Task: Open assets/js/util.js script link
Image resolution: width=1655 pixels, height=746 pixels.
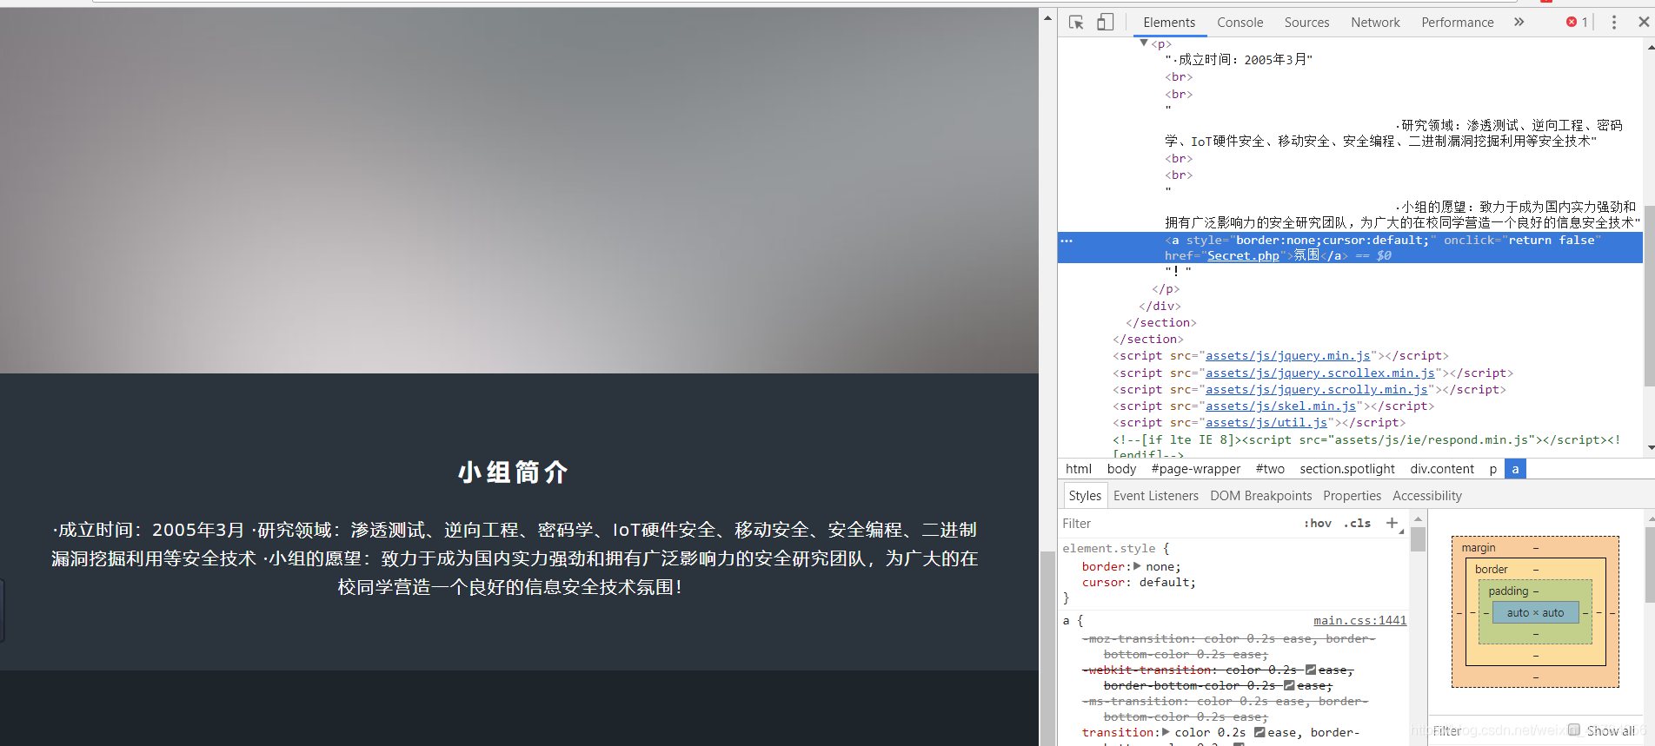Action: (1266, 422)
